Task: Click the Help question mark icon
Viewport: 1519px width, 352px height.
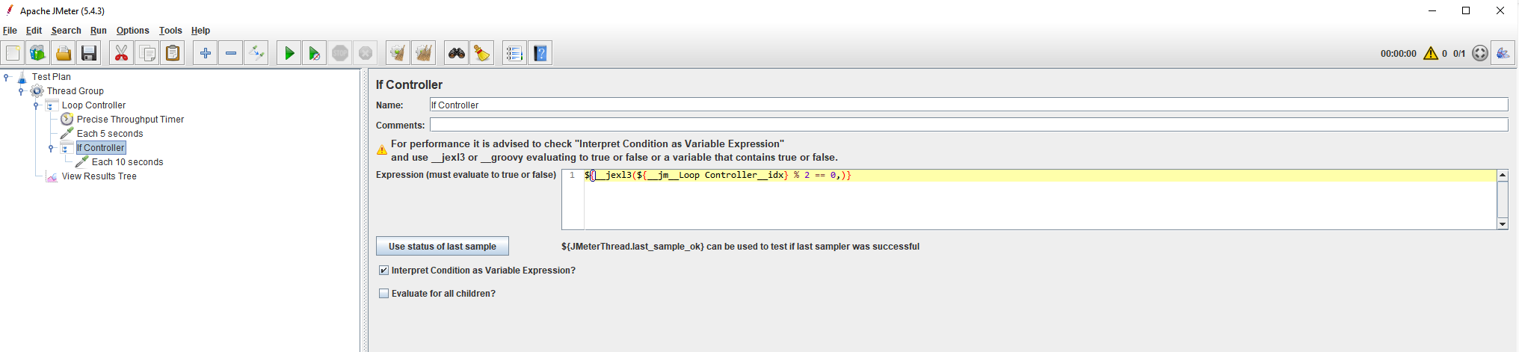Action: 540,53
